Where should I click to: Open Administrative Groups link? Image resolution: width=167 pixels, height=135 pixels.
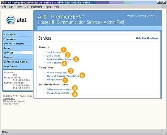pos(60,59)
